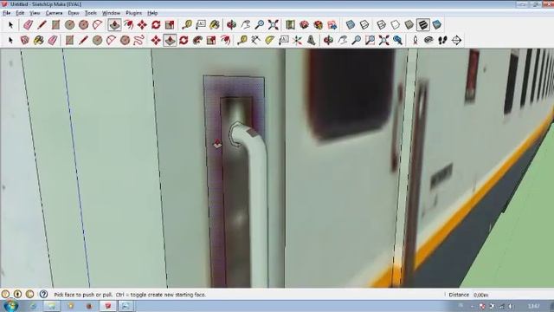Open the Help menu
The height and width of the screenshot is (312, 554).
152,13
